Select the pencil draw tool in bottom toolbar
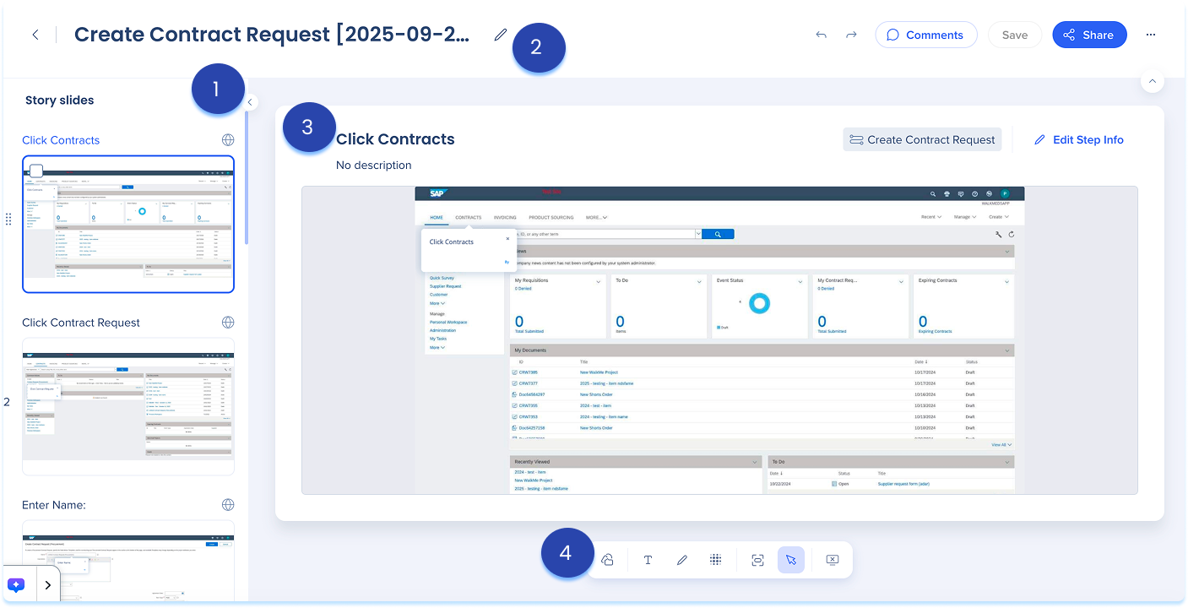 (682, 560)
